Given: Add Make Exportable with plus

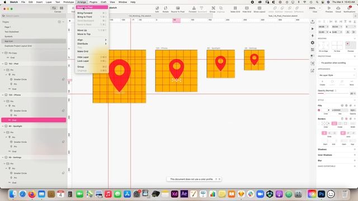Looking at the screenshot, I should click(x=355, y=166).
